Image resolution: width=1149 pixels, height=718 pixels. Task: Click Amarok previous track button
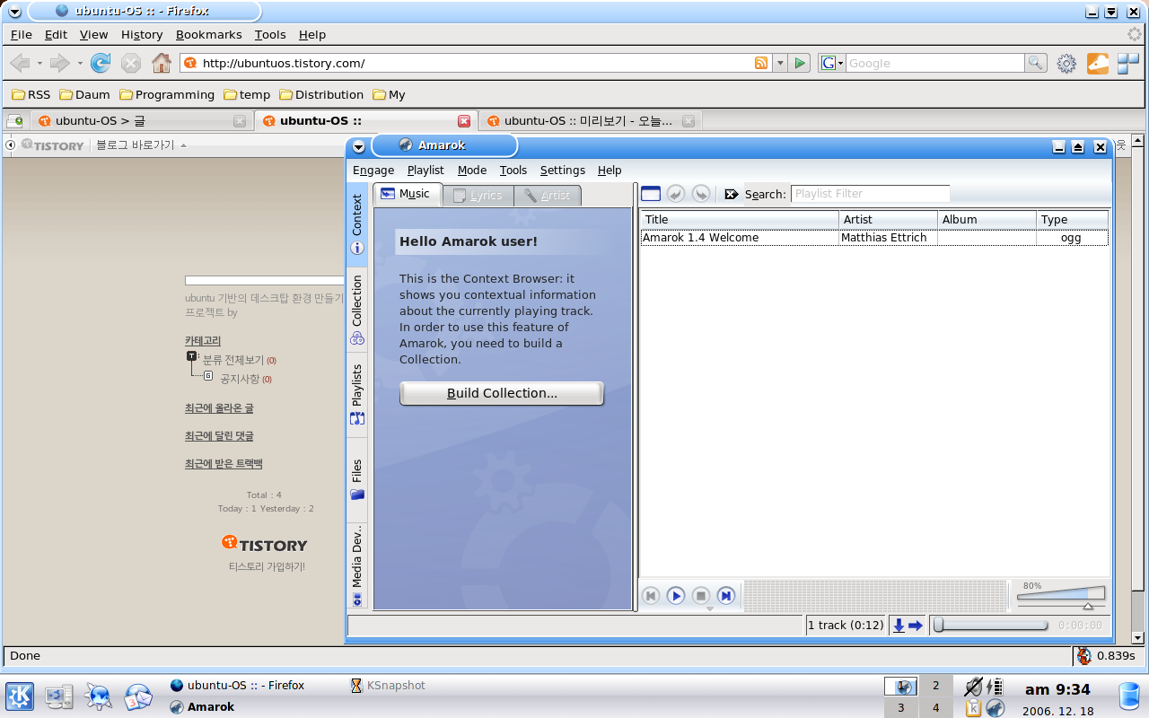651,596
